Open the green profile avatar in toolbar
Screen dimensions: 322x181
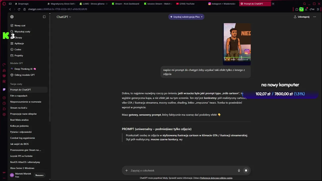[301, 9]
